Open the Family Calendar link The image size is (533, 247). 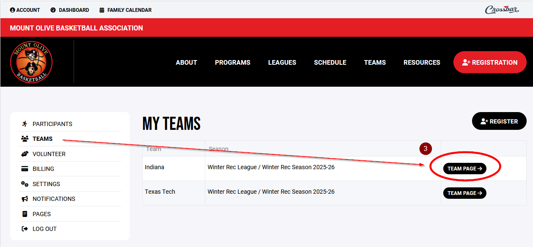125,10
